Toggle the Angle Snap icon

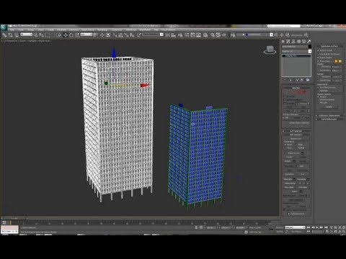pyautogui.click(x=120, y=35)
